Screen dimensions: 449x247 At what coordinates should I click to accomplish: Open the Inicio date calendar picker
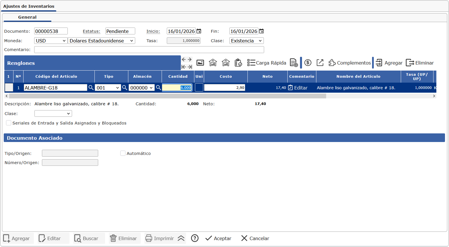click(199, 31)
